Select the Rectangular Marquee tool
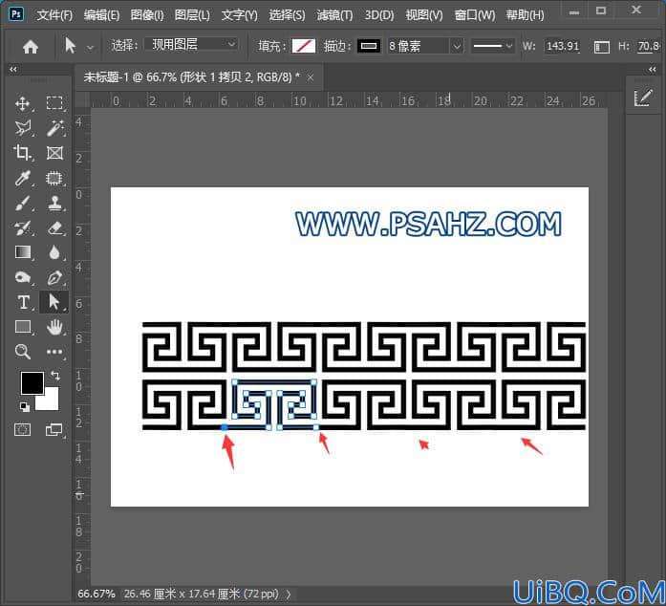This screenshot has height=606, width=666. [x=54, y=103]
